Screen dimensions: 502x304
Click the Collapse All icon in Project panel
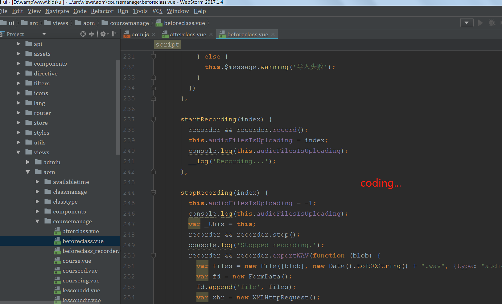pos(92,34)
